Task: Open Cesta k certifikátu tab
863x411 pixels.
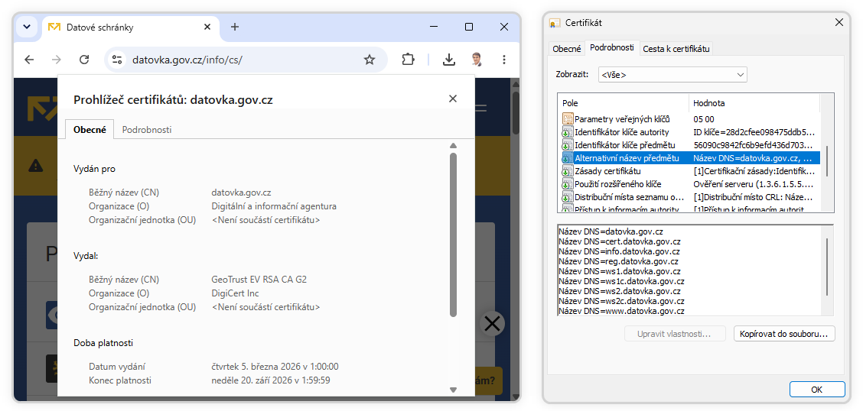Action: [676, 48]
